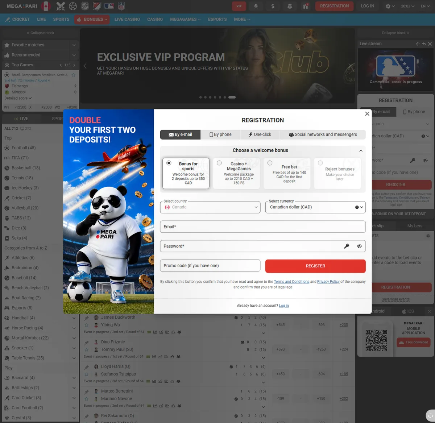Click into the Email input field

coord(263,227)
